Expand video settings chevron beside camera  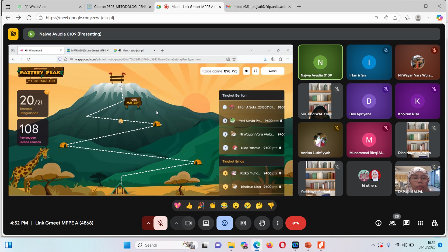pos(176,223)
